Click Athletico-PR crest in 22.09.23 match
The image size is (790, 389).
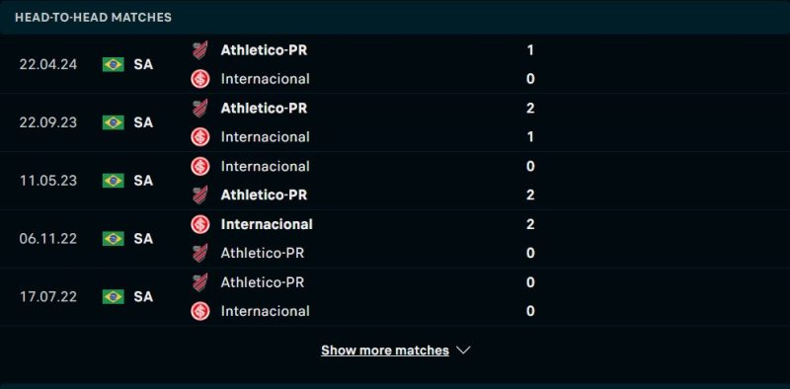(200, 109)
